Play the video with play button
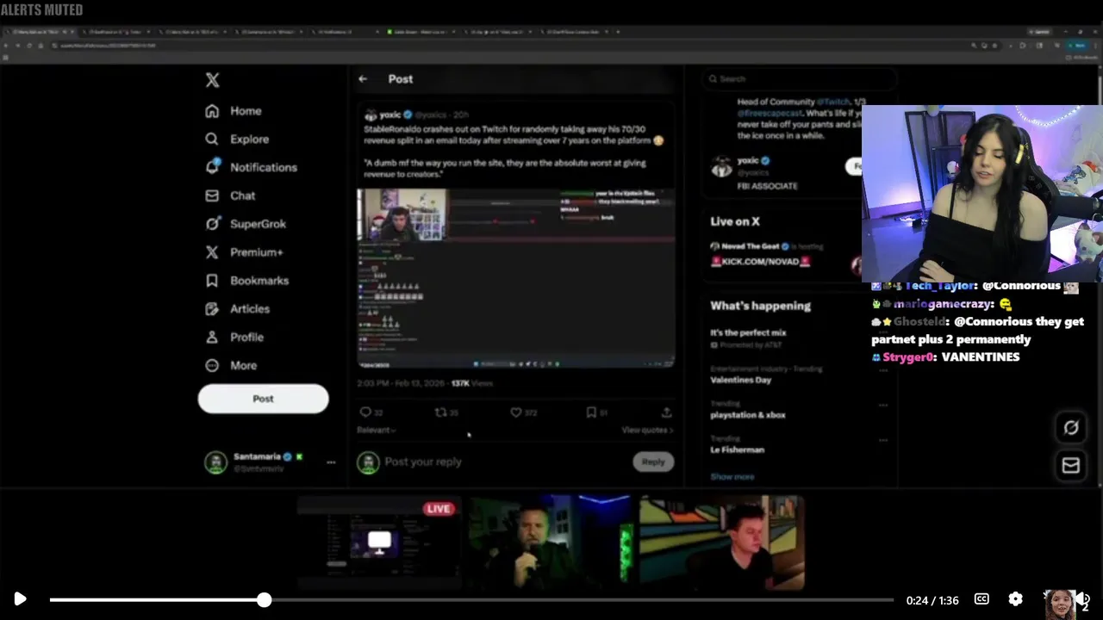 (20, 598)
